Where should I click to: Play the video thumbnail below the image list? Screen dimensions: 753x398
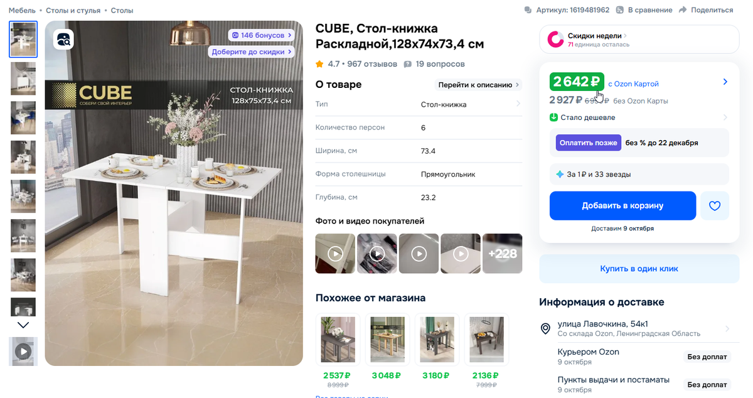pyautogui.click(x=23, y=352)
